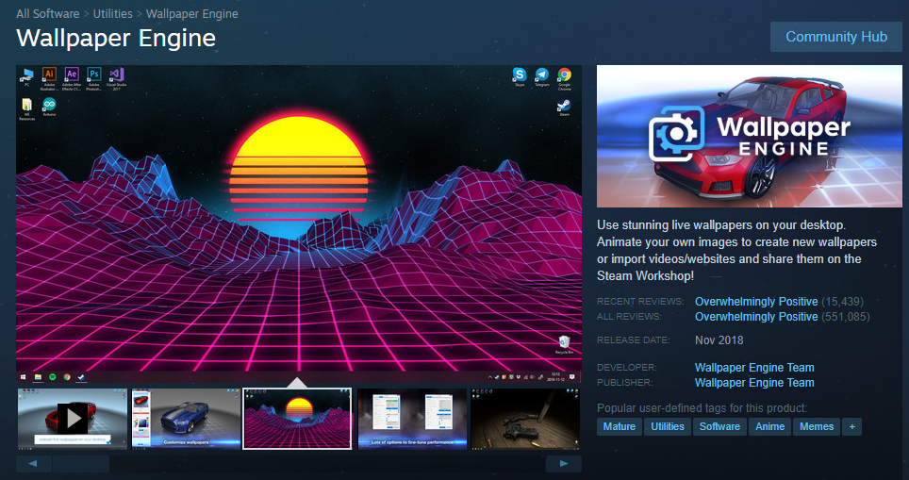Click the Wallpaper Engine page title
The height and width of the screenshot is (480, 909).
(x=116, y=39)
